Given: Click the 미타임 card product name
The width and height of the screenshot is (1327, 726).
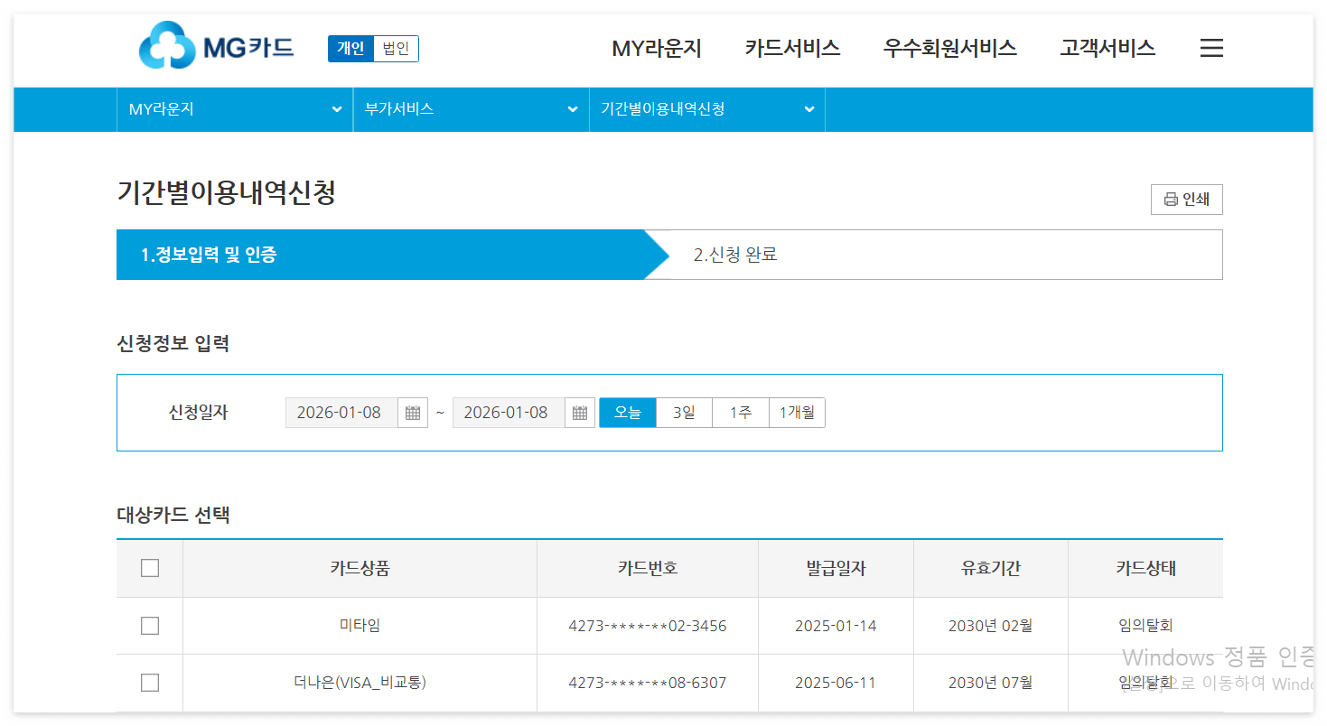Looking at the screenshot, I should [x=360, y=625].
